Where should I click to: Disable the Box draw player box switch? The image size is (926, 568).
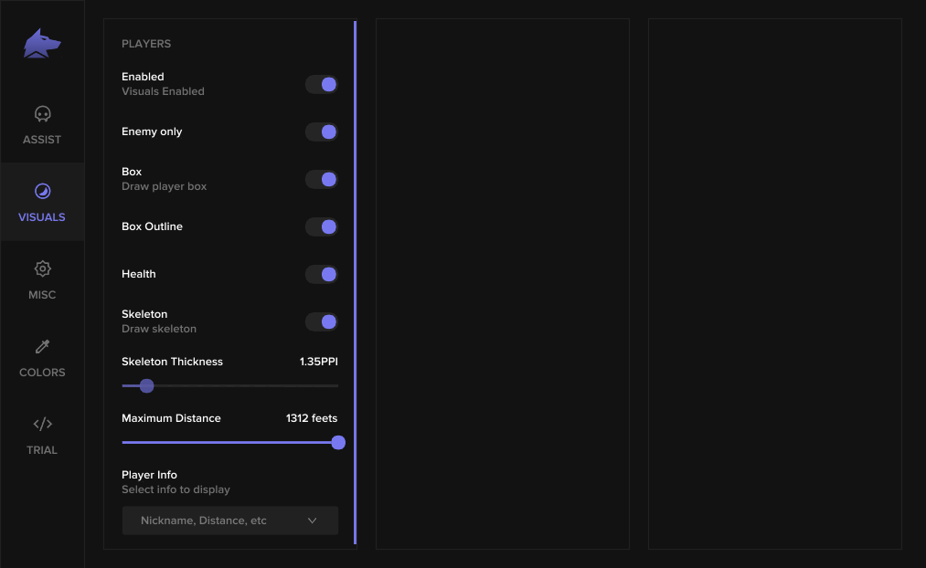point(321,179)
